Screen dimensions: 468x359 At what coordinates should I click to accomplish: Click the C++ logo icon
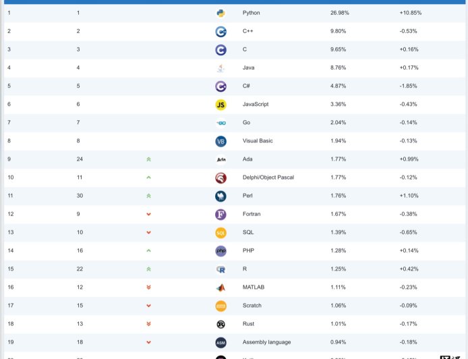221,31
